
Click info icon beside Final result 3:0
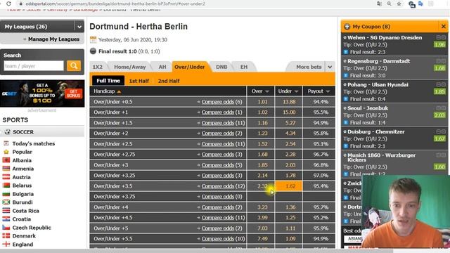346,75
